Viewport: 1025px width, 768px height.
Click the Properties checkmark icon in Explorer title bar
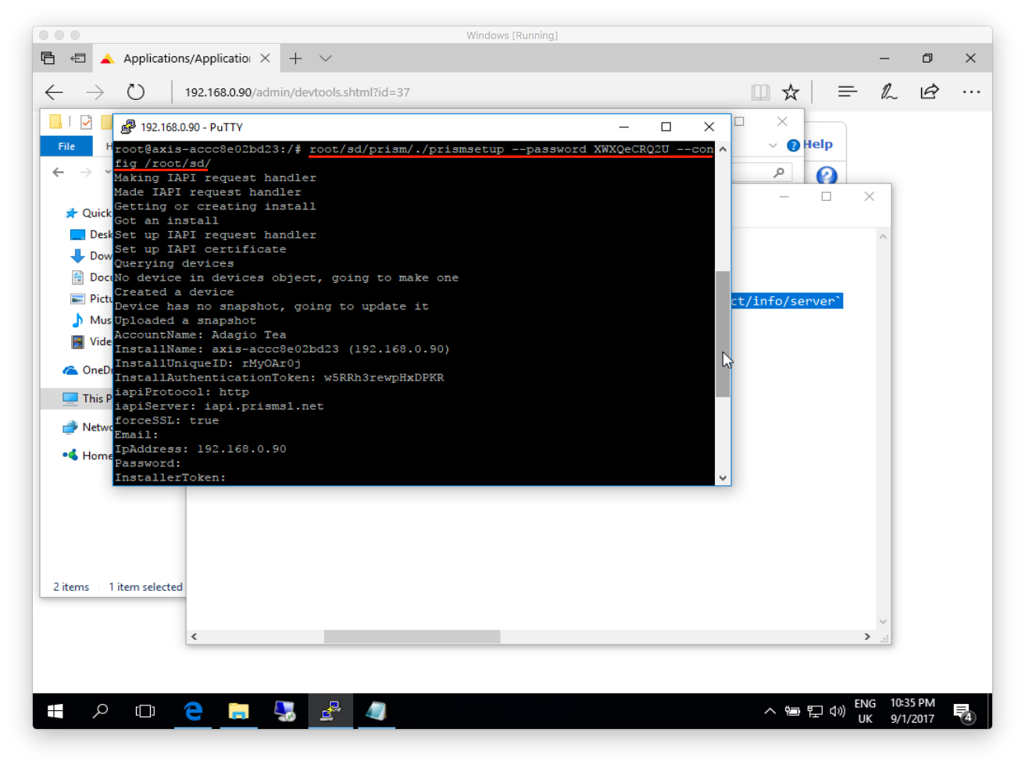(86, 122)
